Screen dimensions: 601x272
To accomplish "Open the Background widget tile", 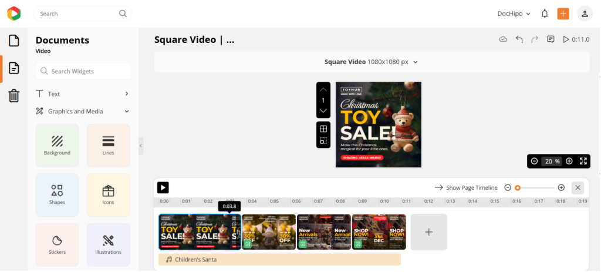I will (x=57, y=145).
